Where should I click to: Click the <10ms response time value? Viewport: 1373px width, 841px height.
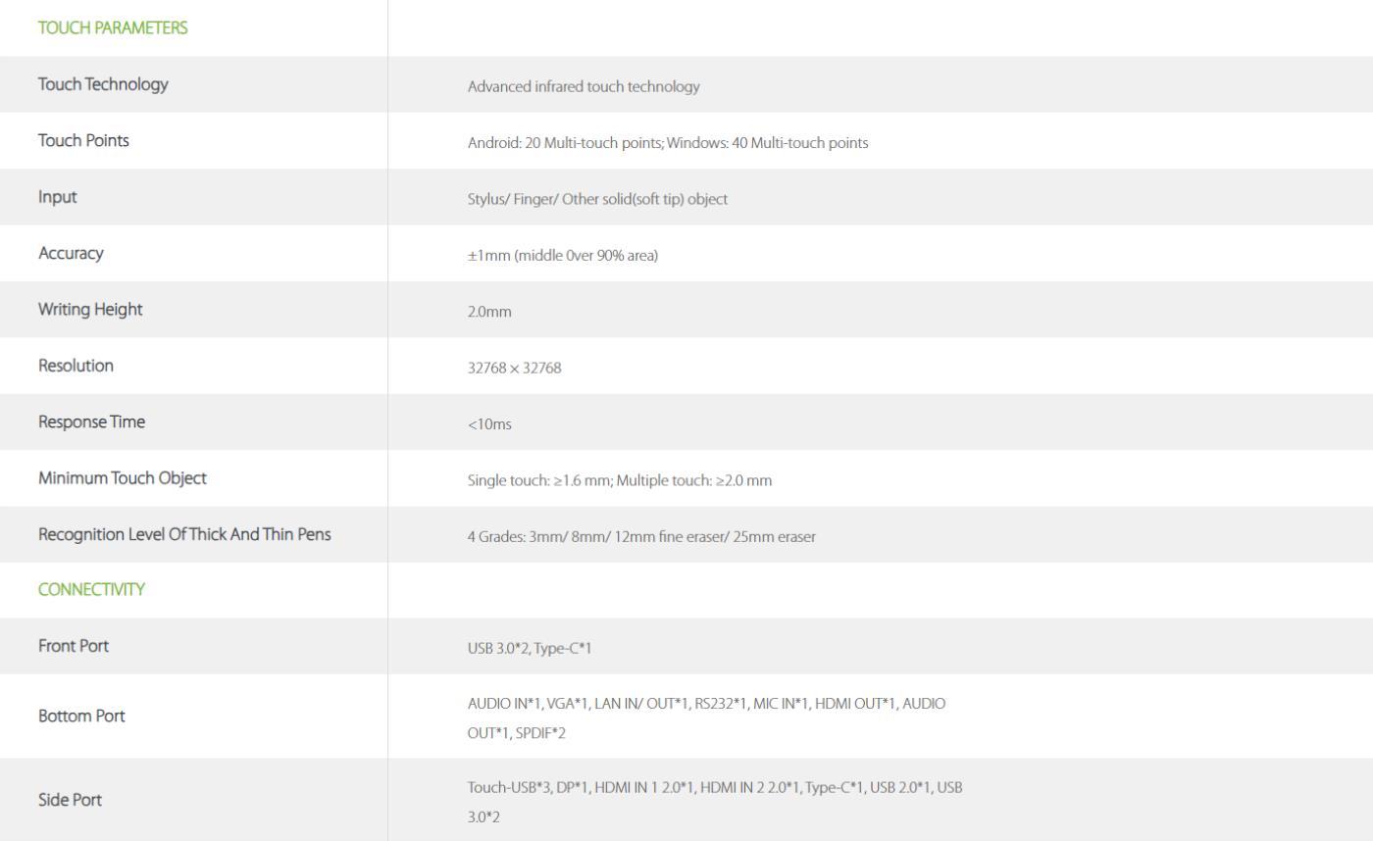[x=489, y=424]
